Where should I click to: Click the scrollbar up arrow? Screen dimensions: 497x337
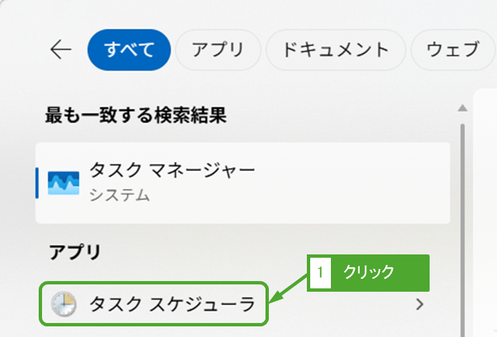462,107
